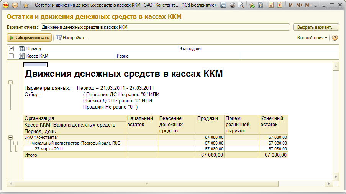Image resolution: width=346 pixels, height=194 pixels.
Task: Click the vertical scrollbar down arrow
Action: coord(336,177)
